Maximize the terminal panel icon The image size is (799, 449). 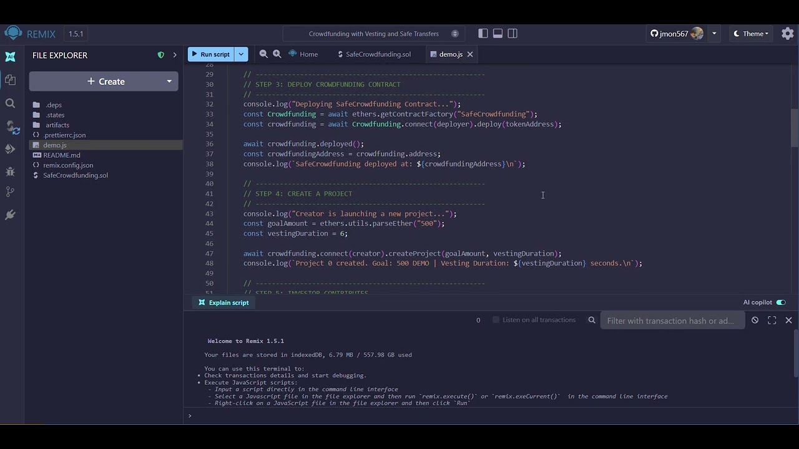[x=772, y=320]
